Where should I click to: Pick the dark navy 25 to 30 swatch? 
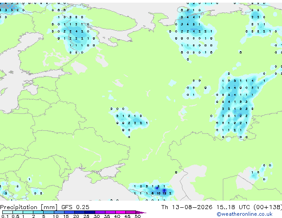[89, 212]
